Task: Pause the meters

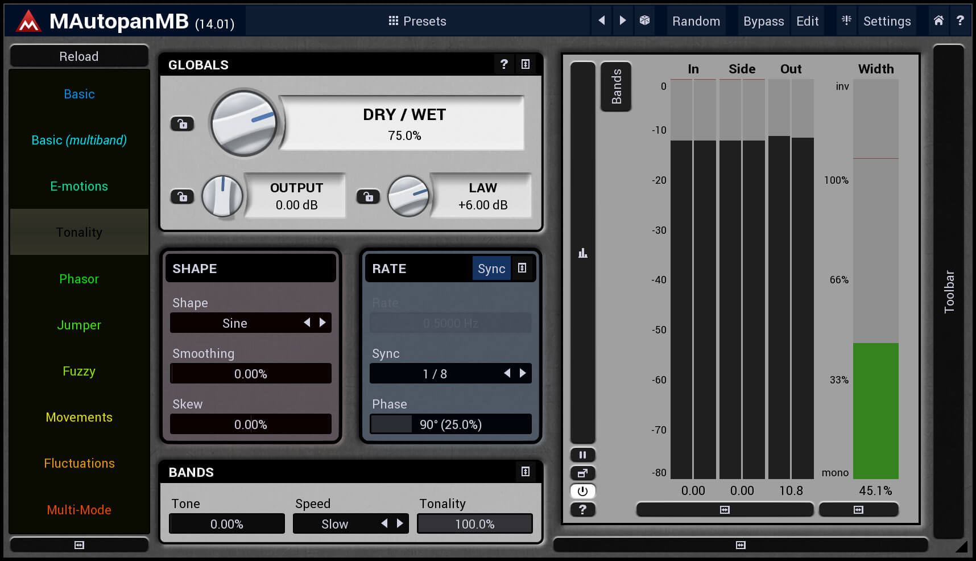Action: pos(582,455)
